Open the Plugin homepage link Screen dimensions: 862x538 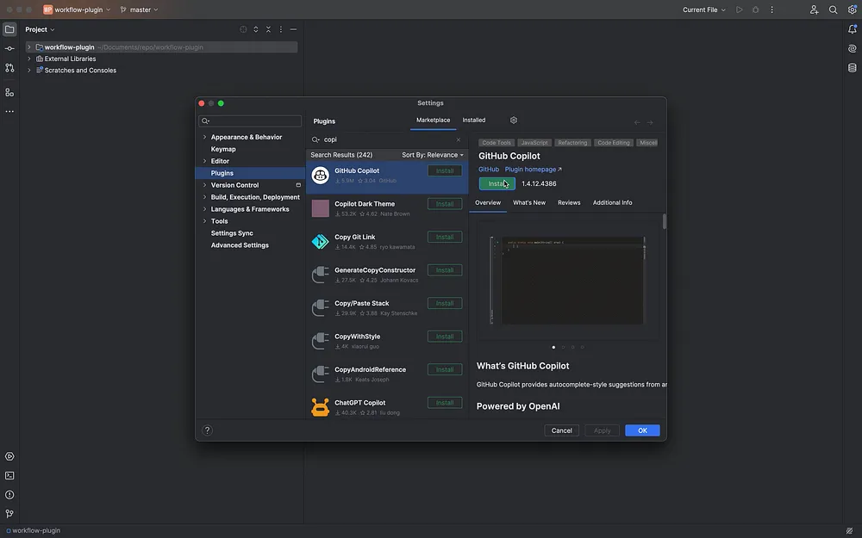click(534, 169)
